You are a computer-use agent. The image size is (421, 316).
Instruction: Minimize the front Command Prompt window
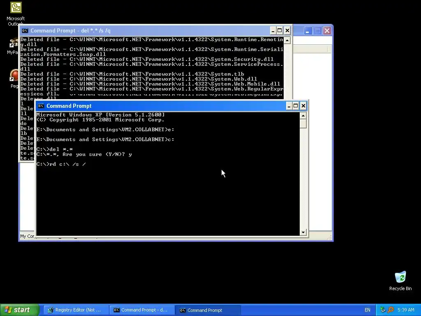pos(289,106)
